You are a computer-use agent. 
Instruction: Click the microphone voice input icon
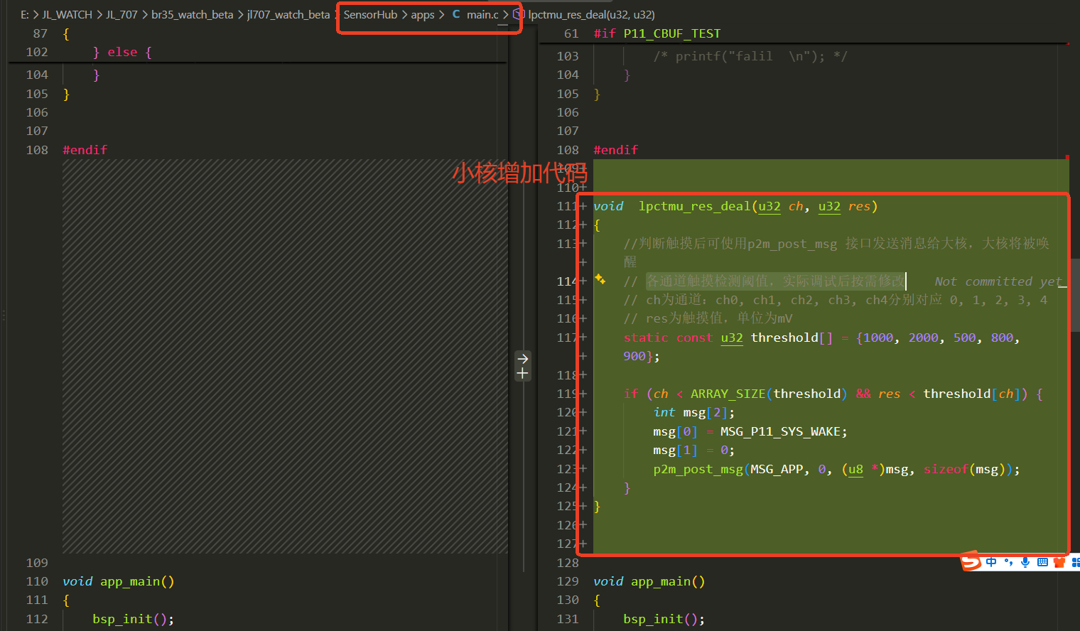click(x=1025, y=562)
